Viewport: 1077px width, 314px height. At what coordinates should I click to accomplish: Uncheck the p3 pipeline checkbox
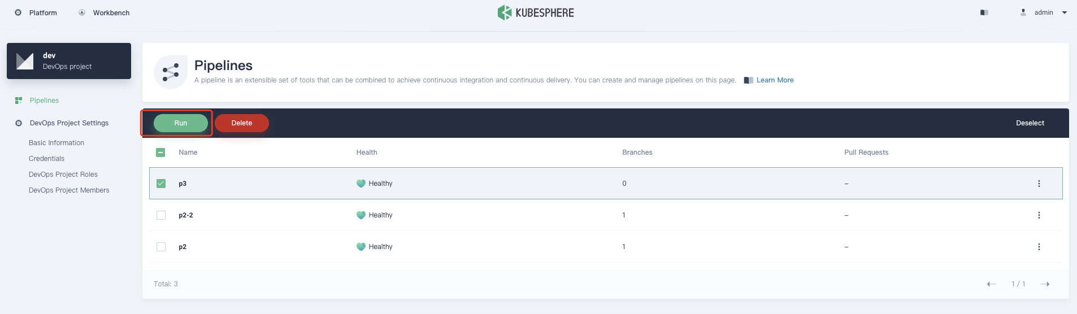pos(161,184)
